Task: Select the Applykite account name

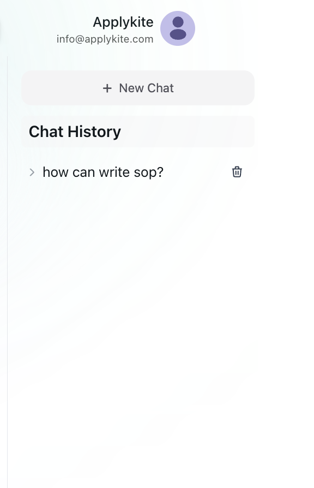Action: (123, 22)
